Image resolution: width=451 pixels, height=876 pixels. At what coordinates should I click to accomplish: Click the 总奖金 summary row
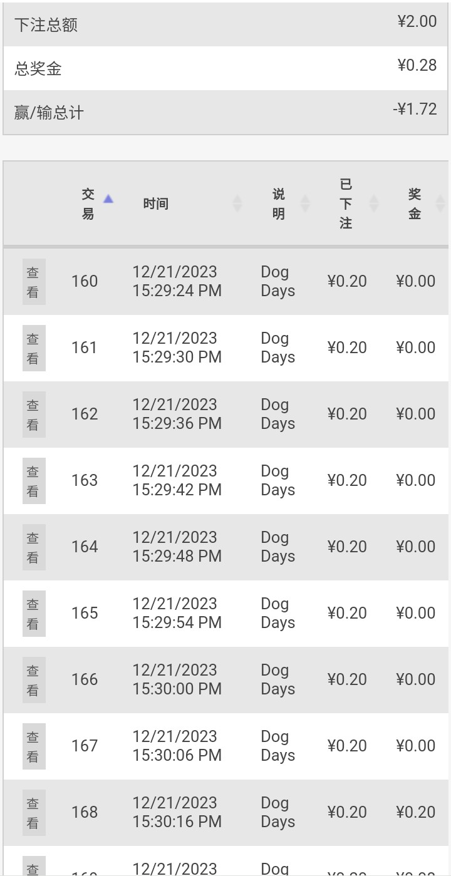pos(225,68)
